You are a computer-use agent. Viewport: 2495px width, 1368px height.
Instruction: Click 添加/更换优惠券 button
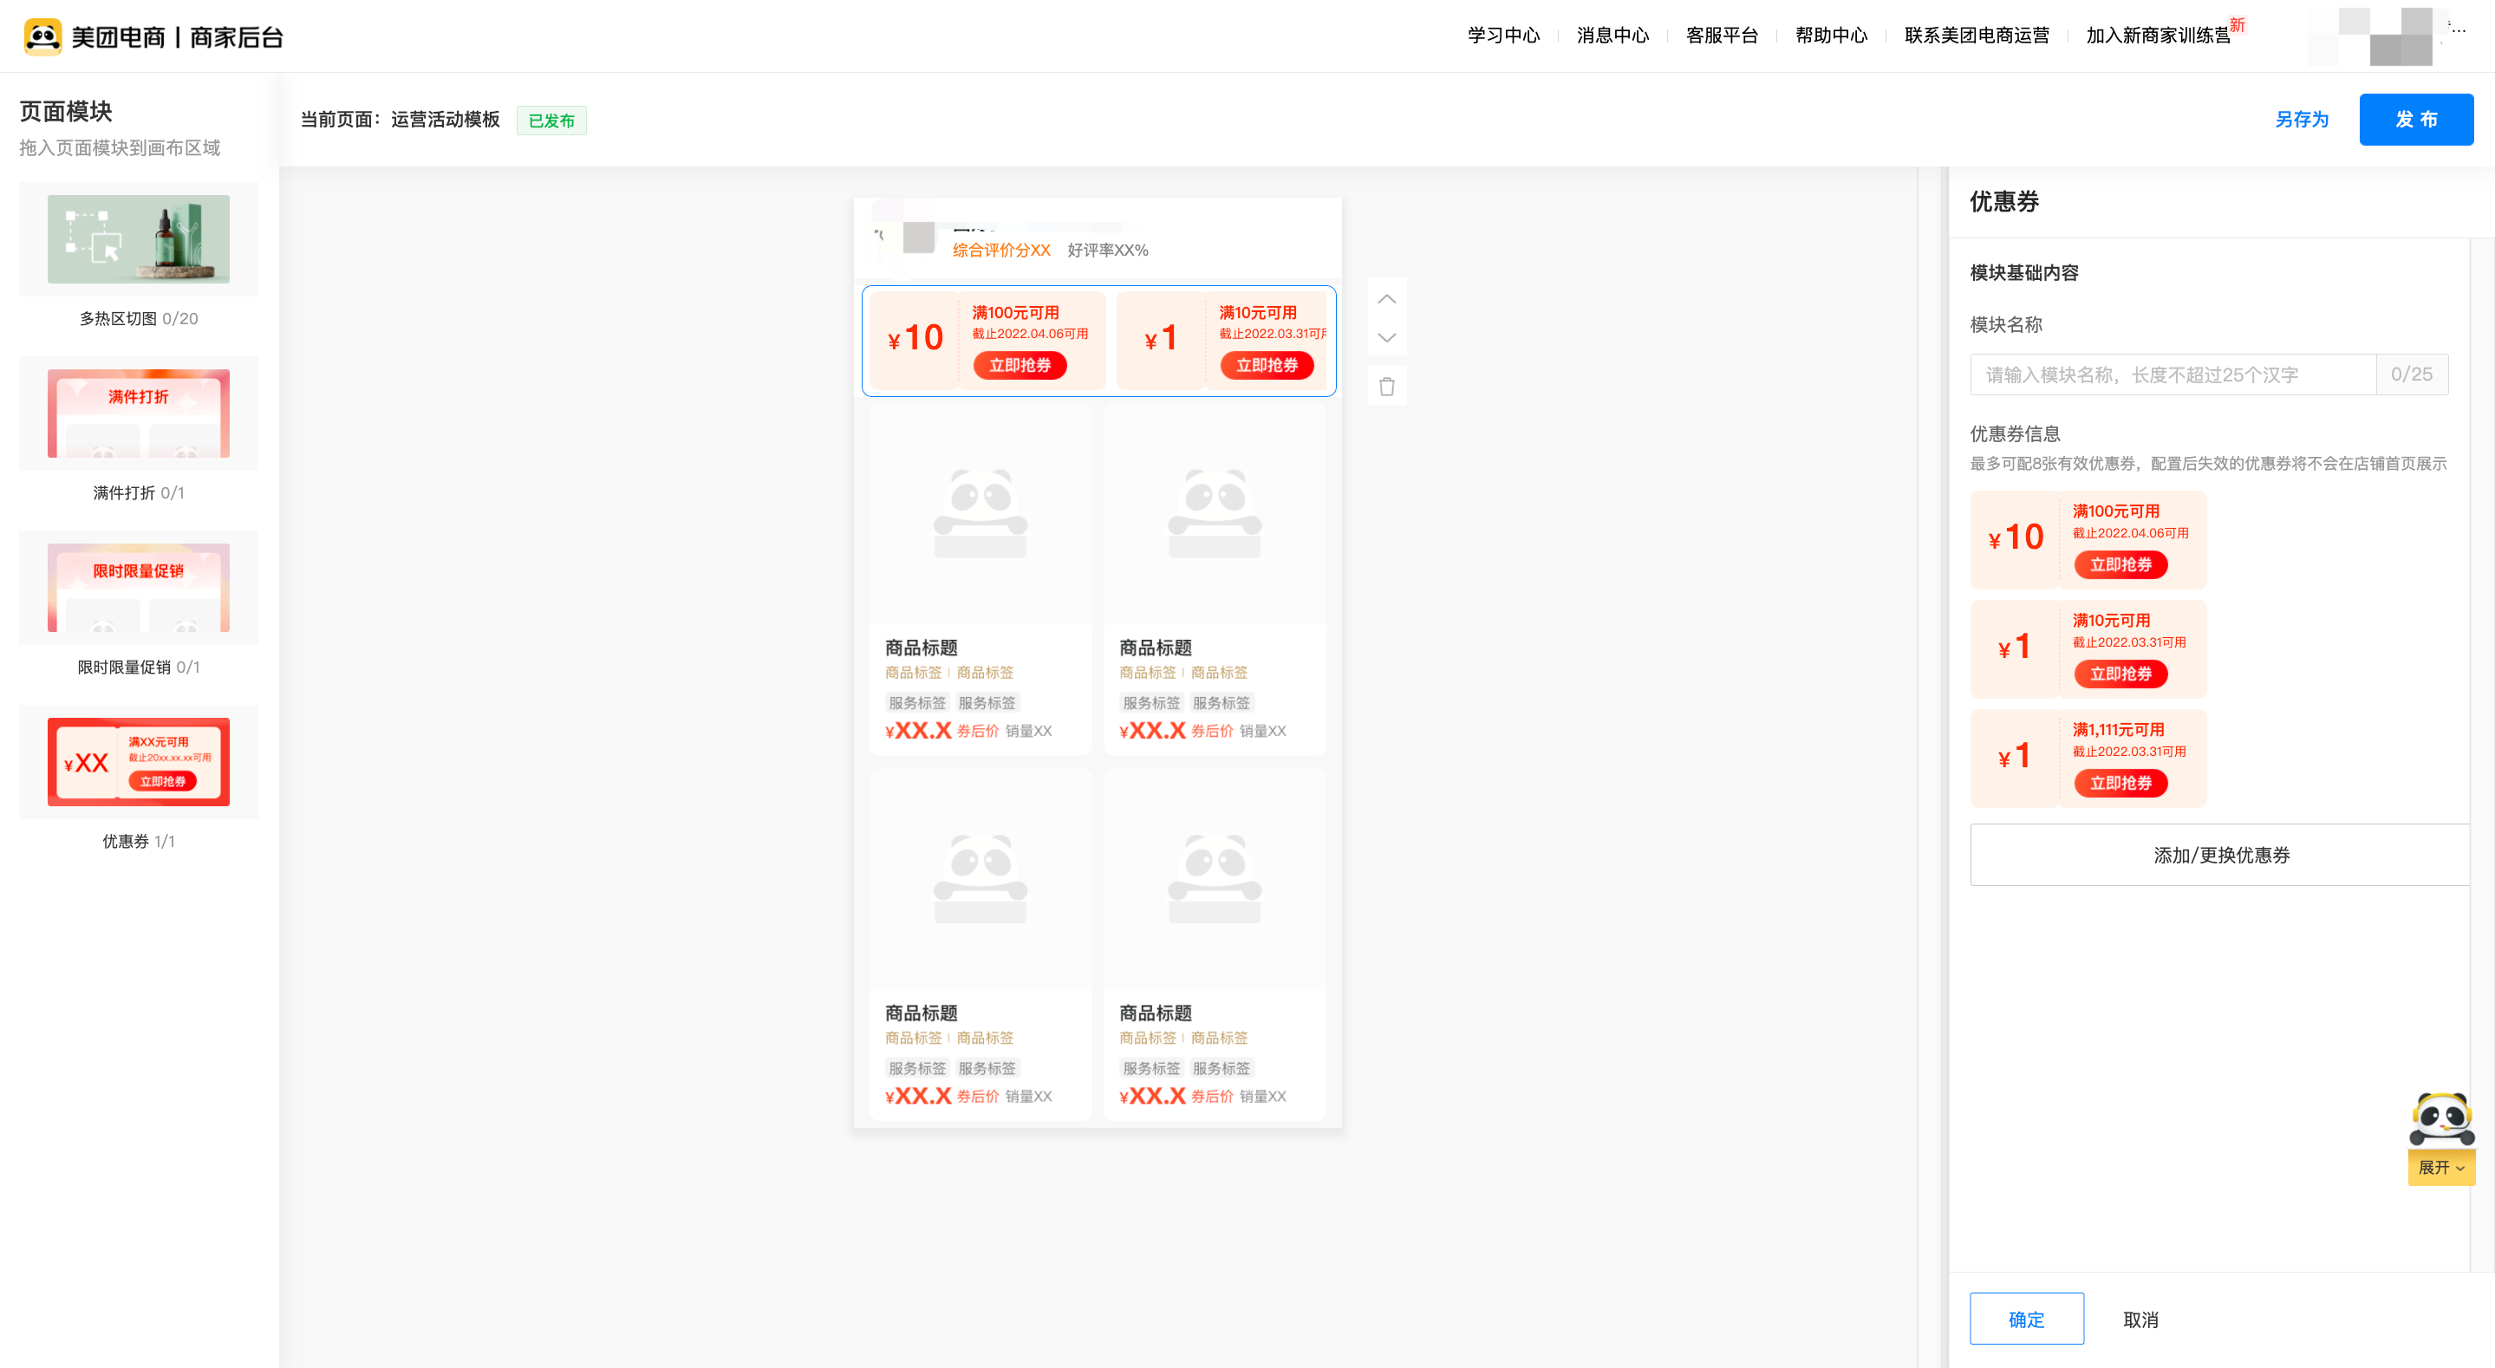pos(2220,855)
